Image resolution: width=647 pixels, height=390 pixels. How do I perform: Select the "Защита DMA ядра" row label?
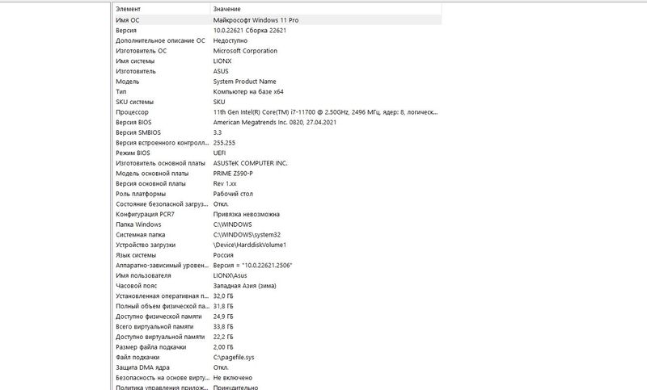tap(142, 367)
